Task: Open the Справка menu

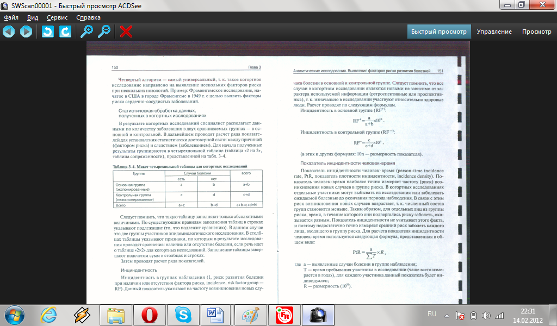Action: 89,17
